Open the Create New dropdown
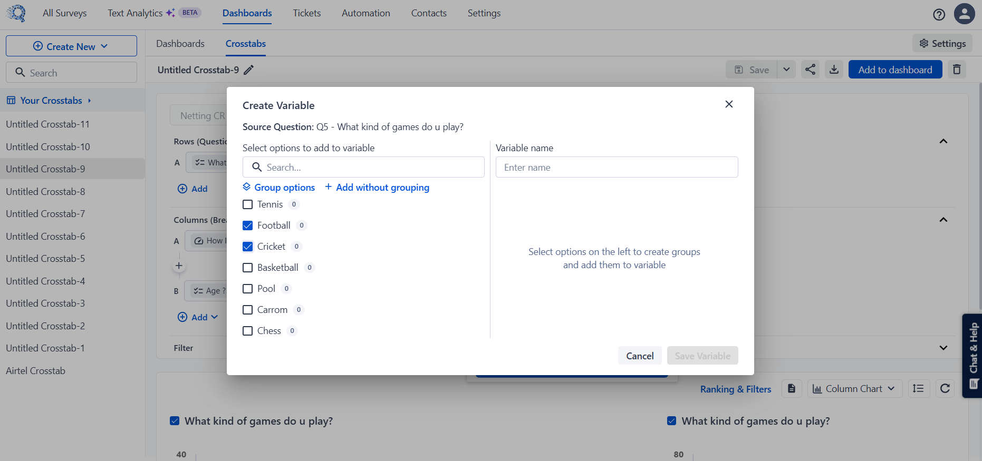 point(71,46)
